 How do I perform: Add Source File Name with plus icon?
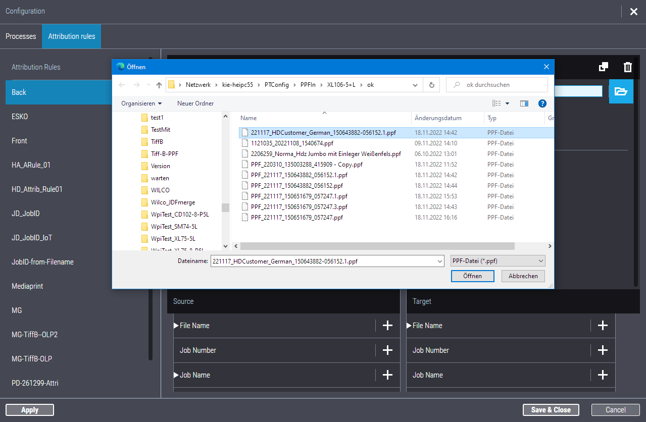(387, 326)
